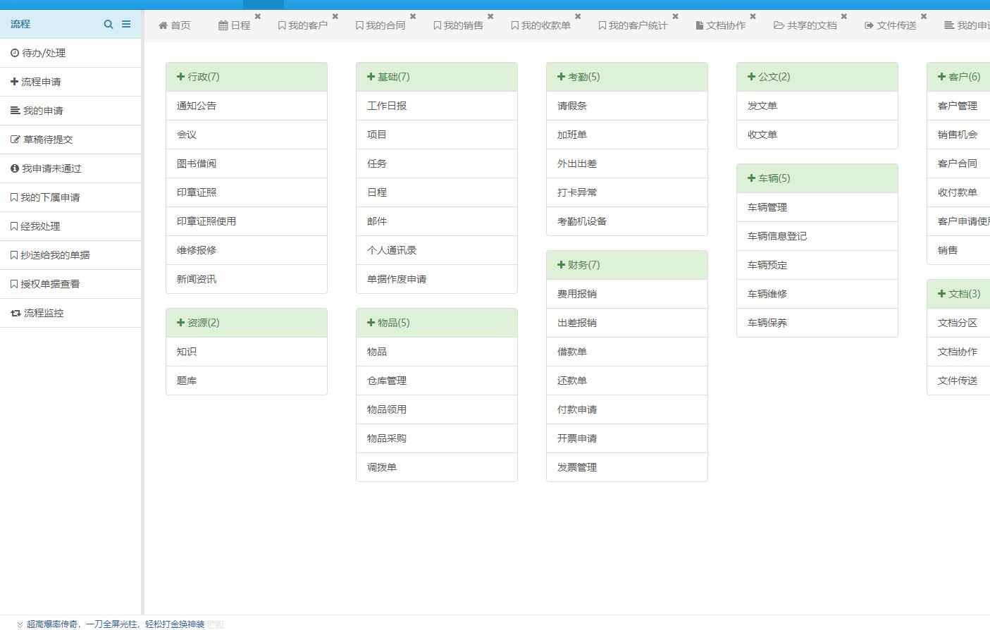Close the 文档协作 tab
Screen dimensions: 990x630
(x=753, y=16)
